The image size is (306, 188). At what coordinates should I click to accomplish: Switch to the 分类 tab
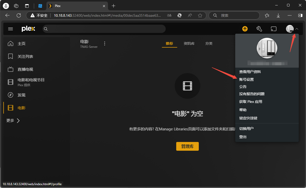pos(209,43)
